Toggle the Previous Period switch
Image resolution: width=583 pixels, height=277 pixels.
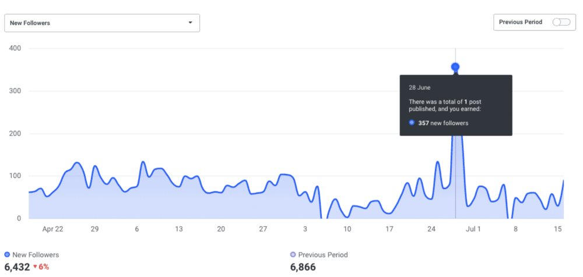tap(561, 22)
